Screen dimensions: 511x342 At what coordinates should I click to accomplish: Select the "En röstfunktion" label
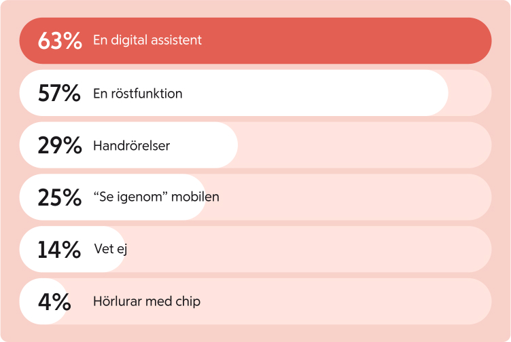point(137,94)
